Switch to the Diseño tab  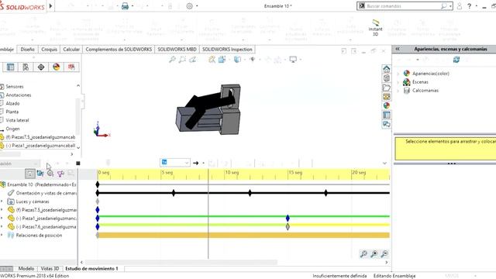[28, 50]
